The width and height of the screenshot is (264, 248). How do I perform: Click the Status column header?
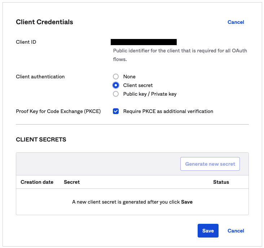[x=221, y=182]
